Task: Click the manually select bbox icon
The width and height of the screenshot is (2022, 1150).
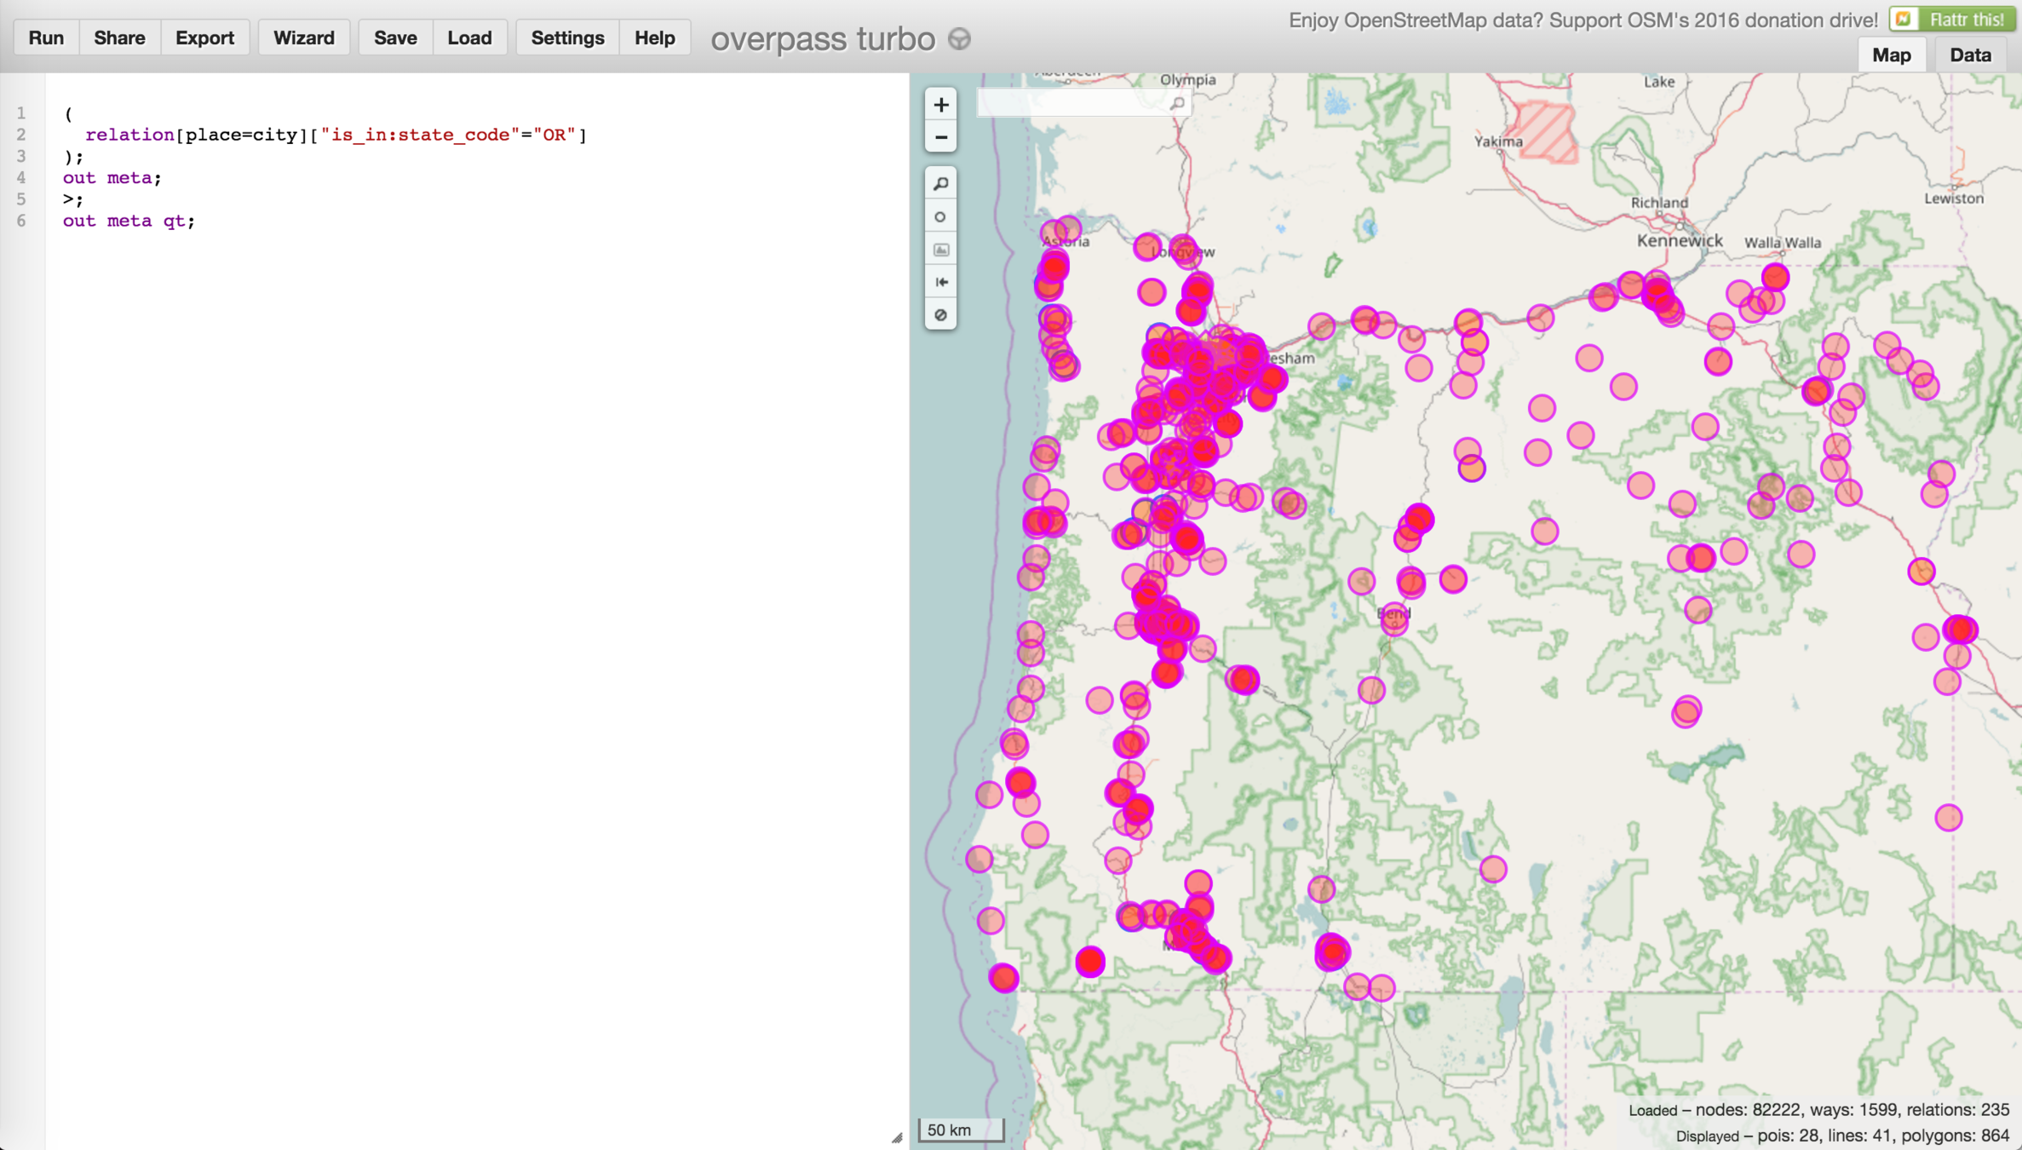Action: click(940, 250)
